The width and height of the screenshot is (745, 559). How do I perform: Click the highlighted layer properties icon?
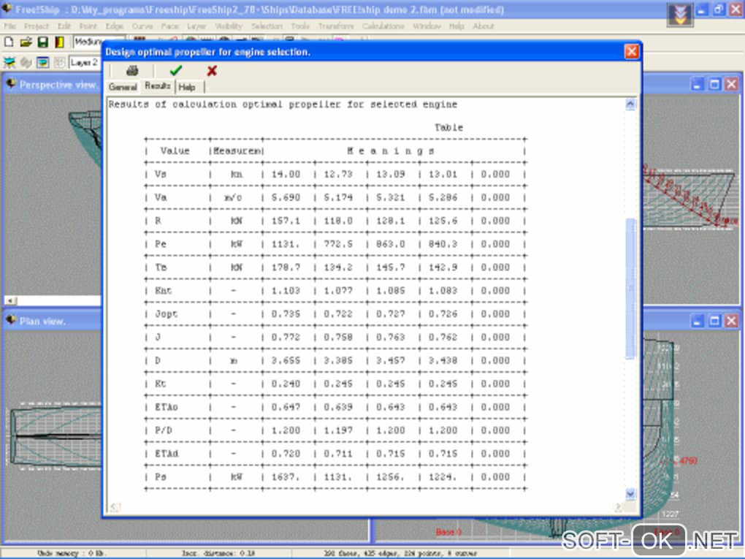[x=43, y=62]
